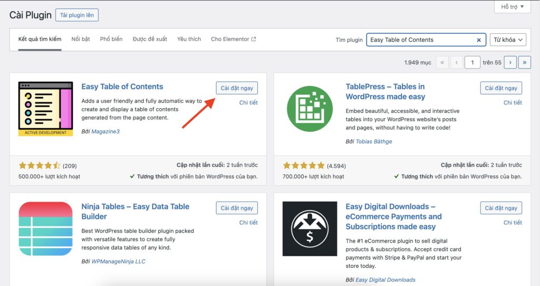This screenshot has width=540, height=286.
Task: Click the TablePress green table icon
Action: point(310,109)
